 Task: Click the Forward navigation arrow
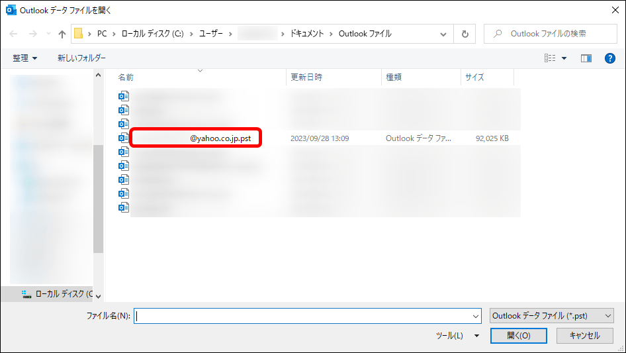click(x=32, y=34)
